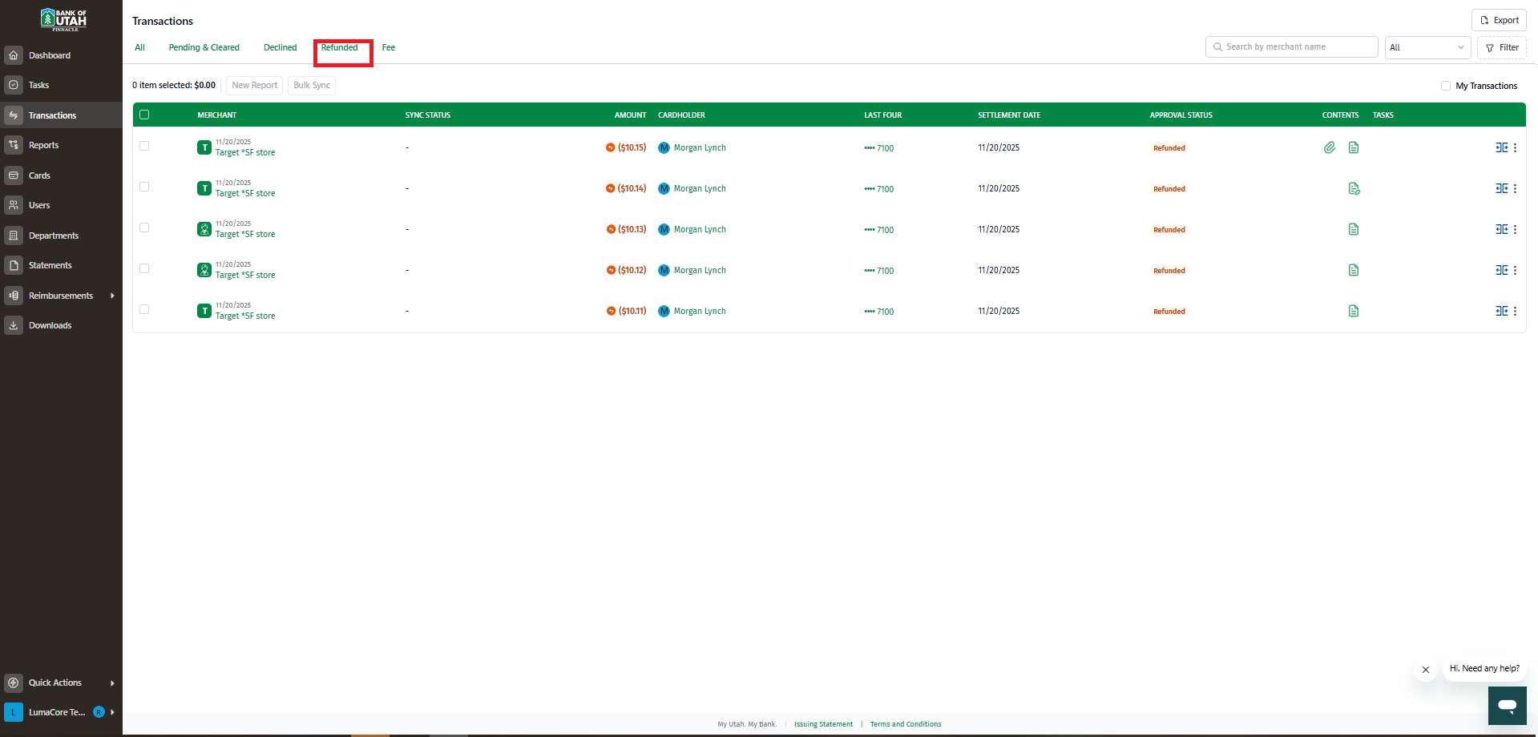Click the Export button
This screenshot has height=737, width=1538.
tap(1499, 20)
